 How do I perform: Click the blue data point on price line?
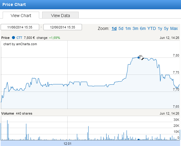click(139, 57)
